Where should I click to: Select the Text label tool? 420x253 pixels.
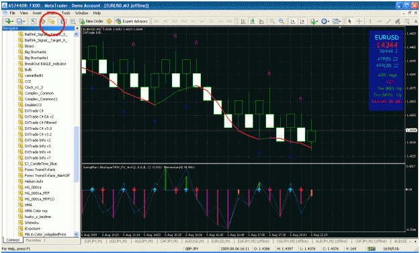tap(416, 21)
